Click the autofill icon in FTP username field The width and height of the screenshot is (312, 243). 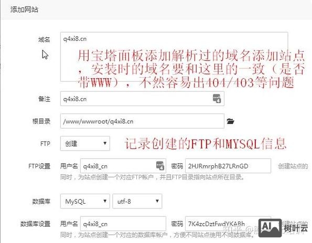click(160, 166)
